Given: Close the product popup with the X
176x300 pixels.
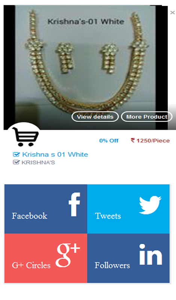Looking at the screenshot, I should (172, 13).
